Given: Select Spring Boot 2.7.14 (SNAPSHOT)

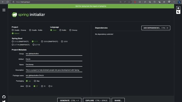Looking at the screenshot, I should [21, 45].
